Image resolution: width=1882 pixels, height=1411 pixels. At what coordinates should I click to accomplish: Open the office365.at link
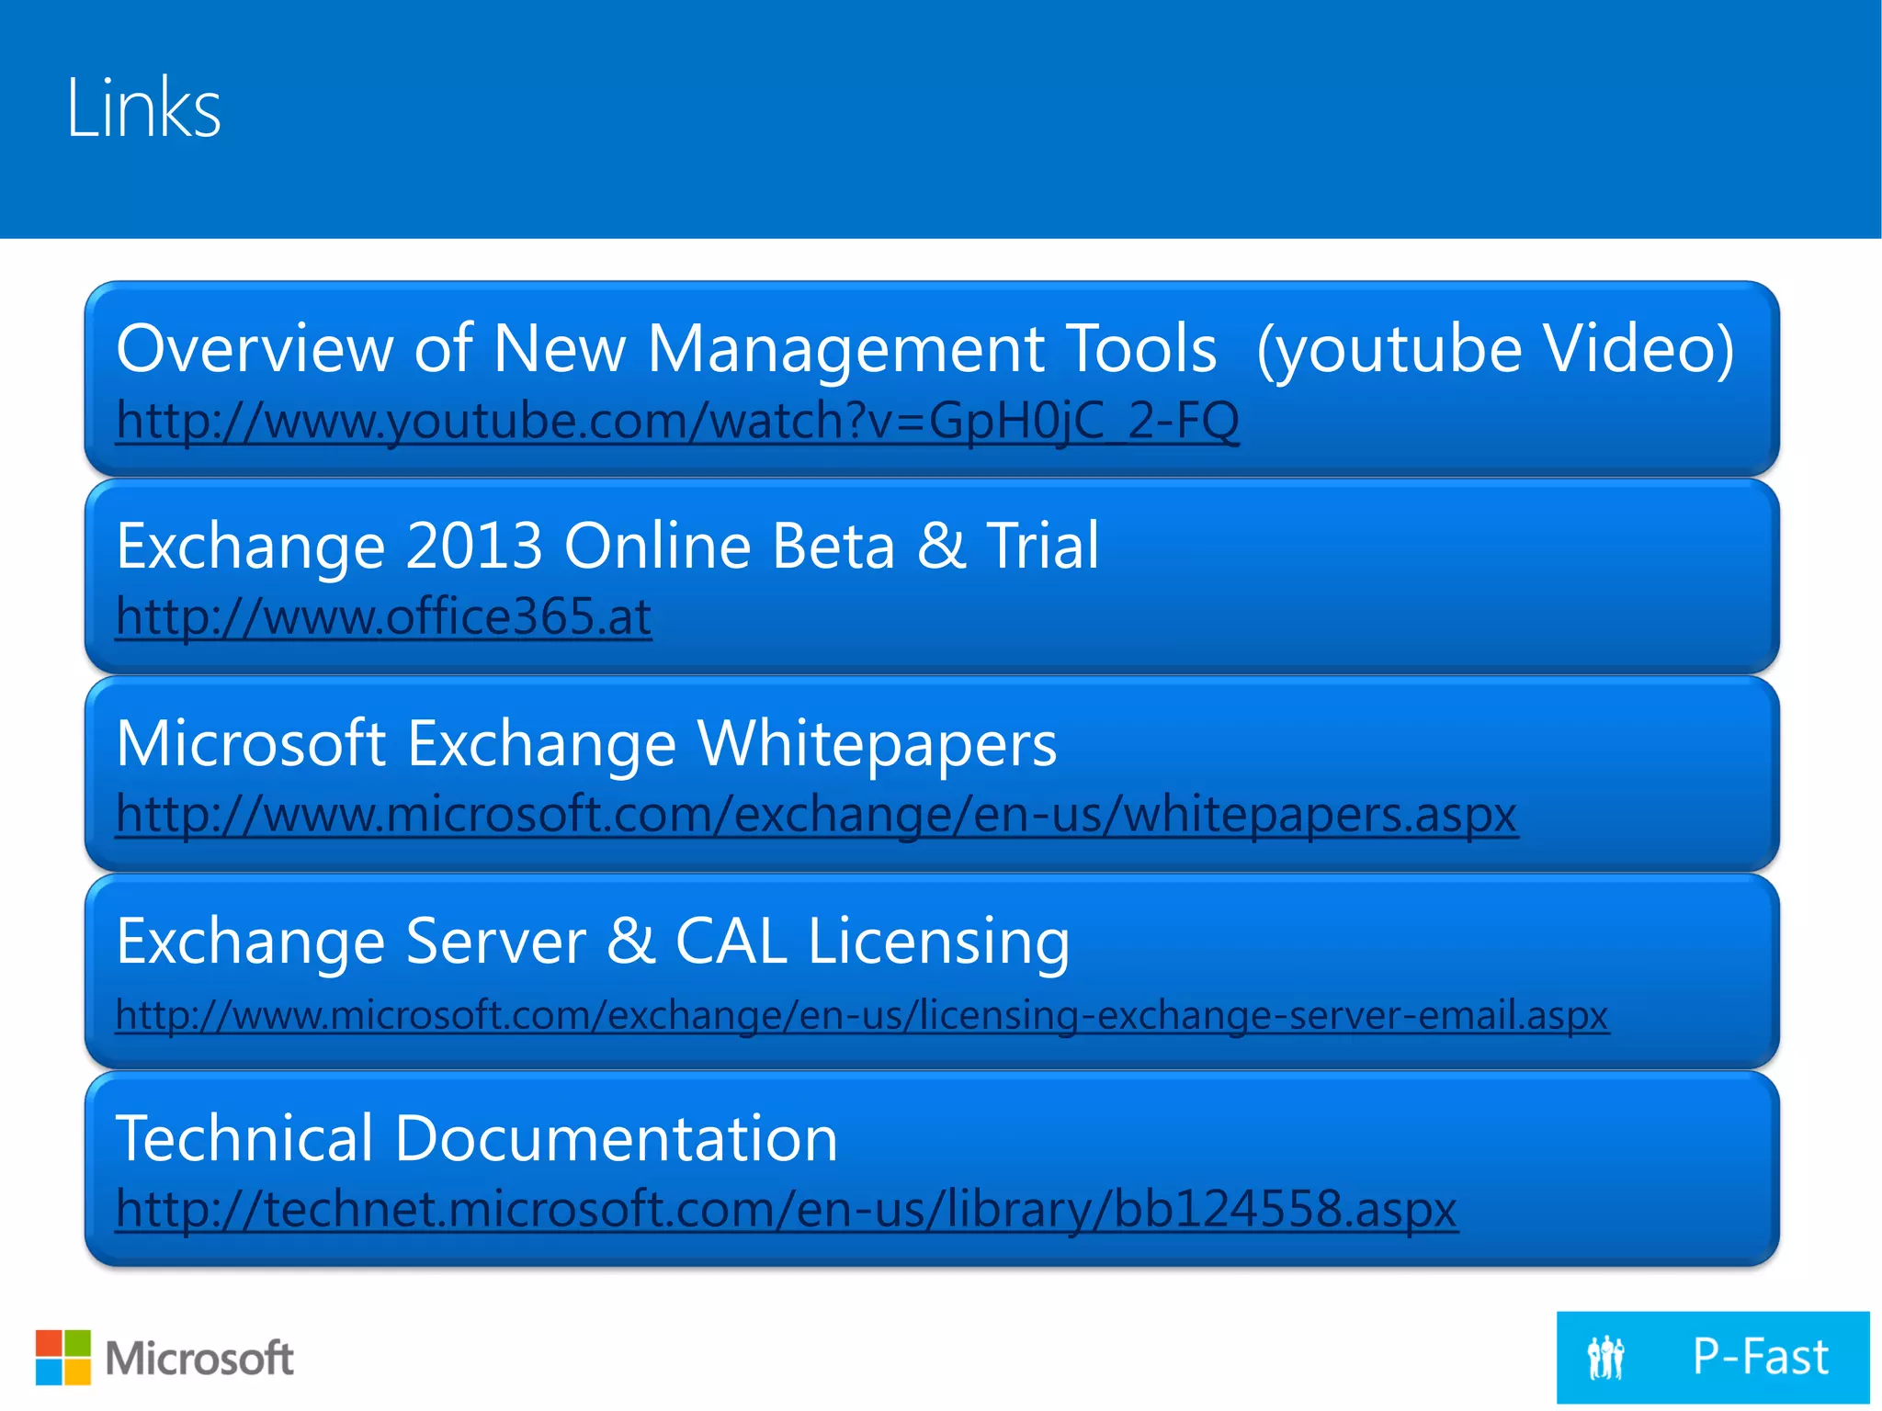(x=384, y=617)
